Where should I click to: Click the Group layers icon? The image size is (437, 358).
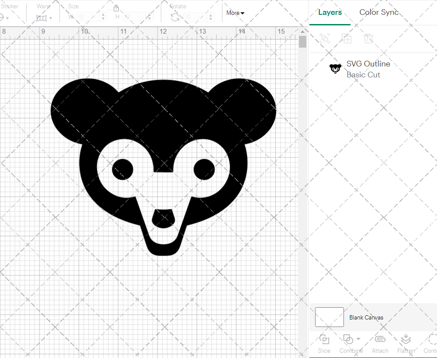point(325,38)
